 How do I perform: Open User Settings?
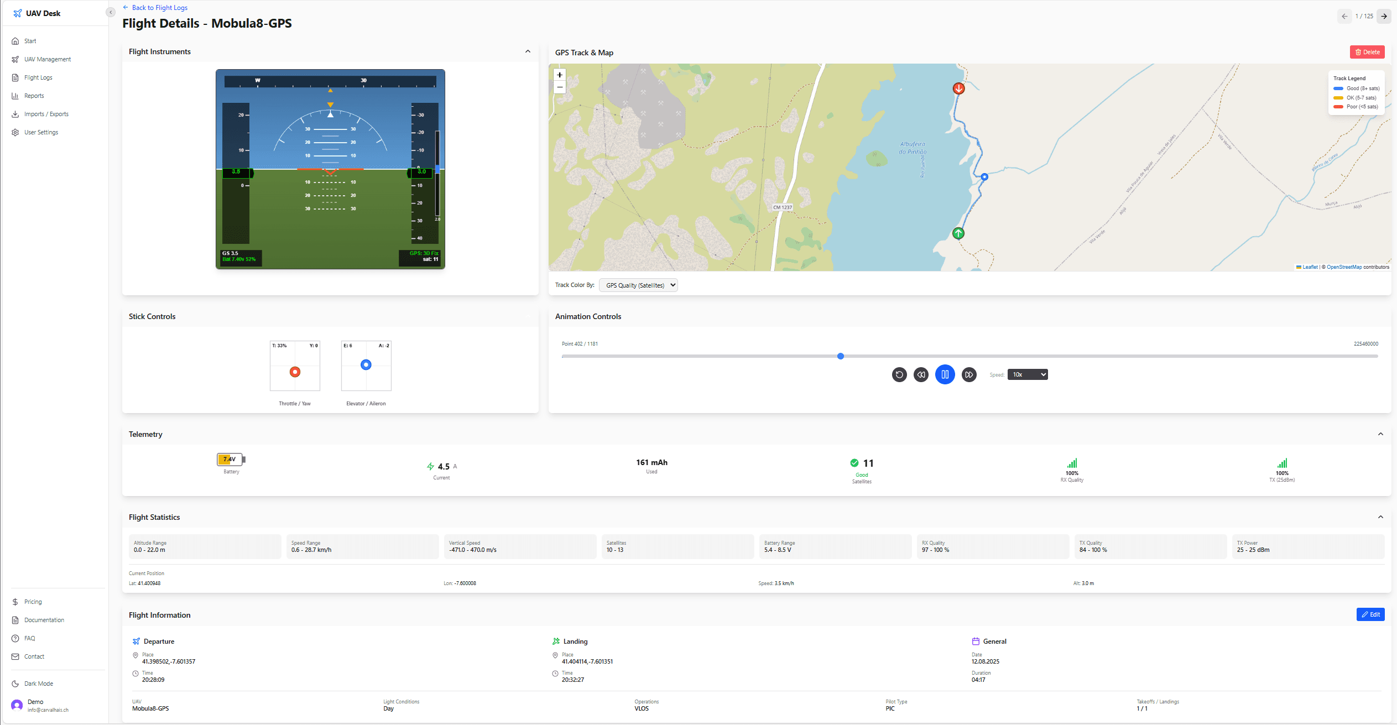point(41,132)
